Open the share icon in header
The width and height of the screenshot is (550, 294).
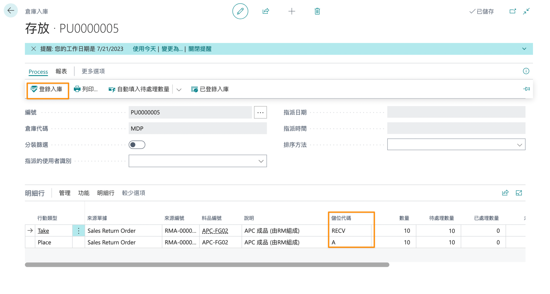coord(266,11)
